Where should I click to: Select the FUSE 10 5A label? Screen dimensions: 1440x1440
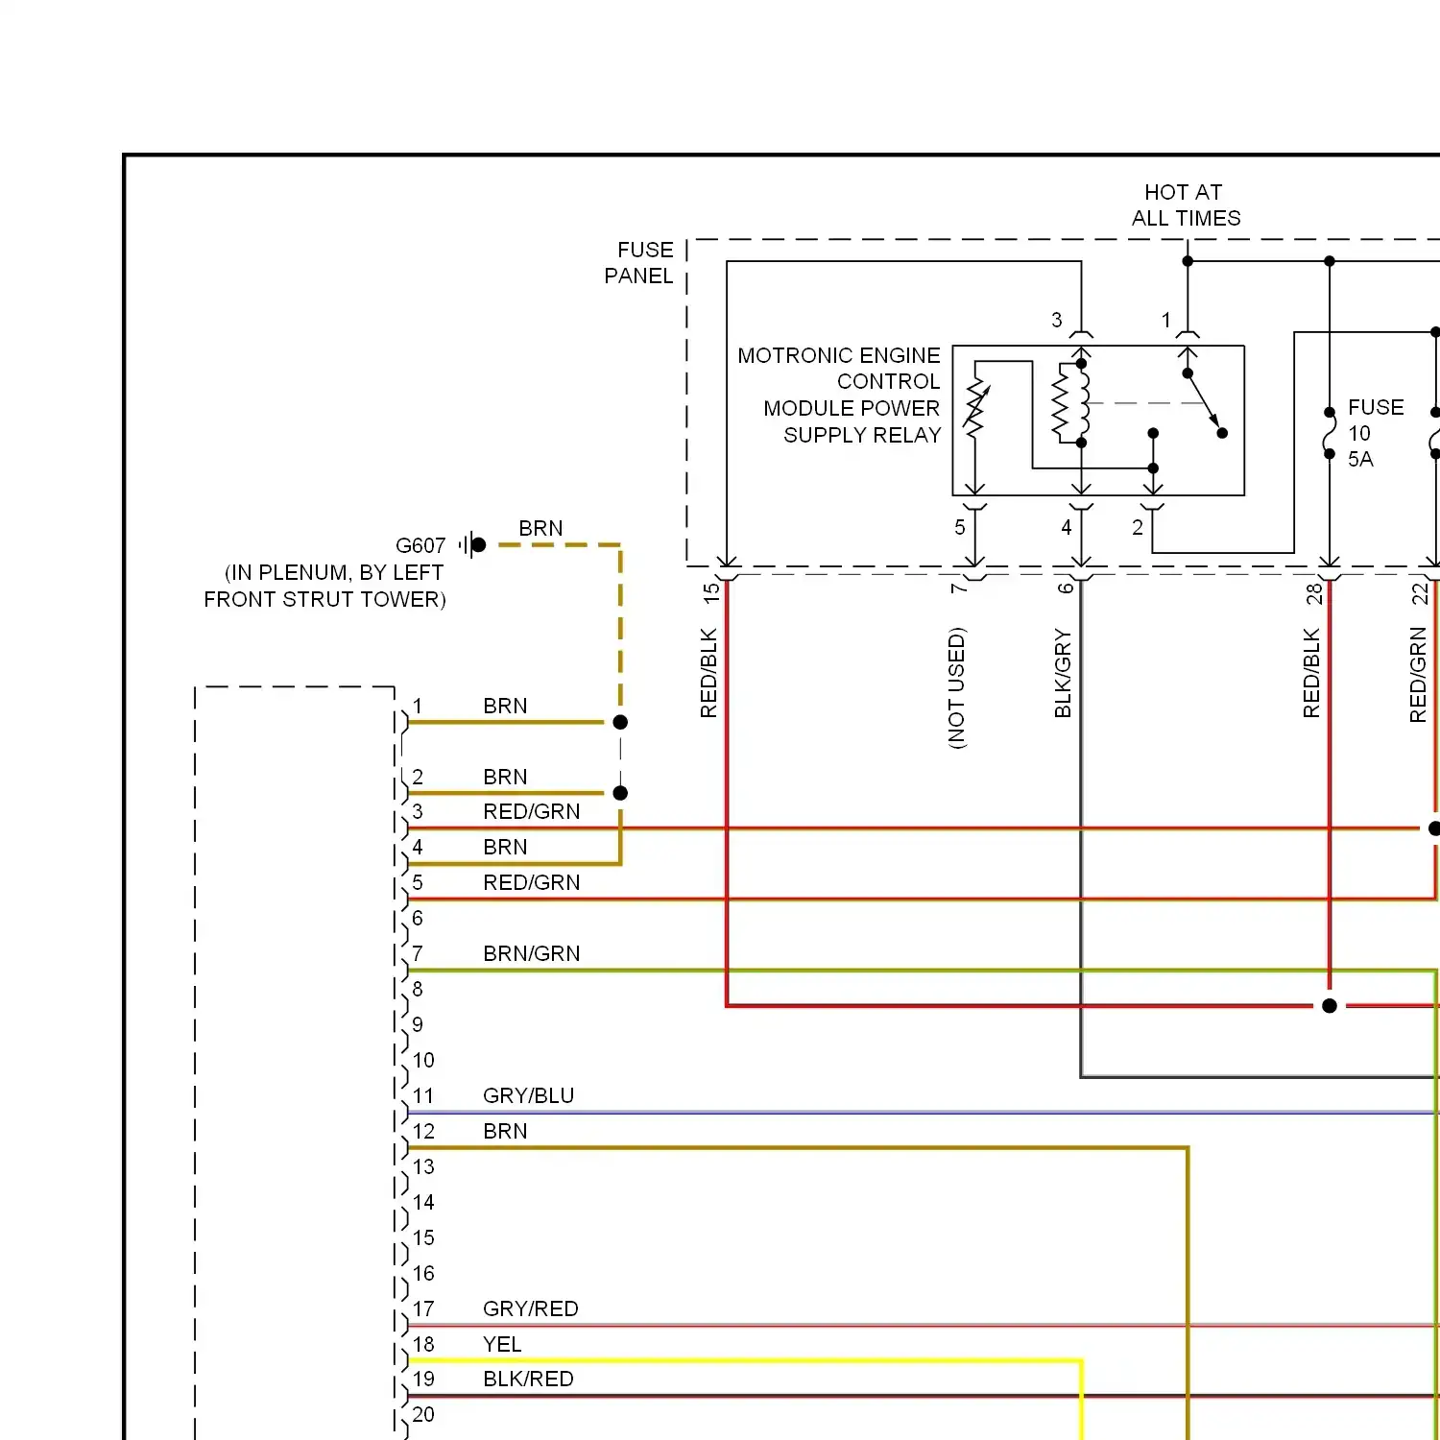point(1376,433)
